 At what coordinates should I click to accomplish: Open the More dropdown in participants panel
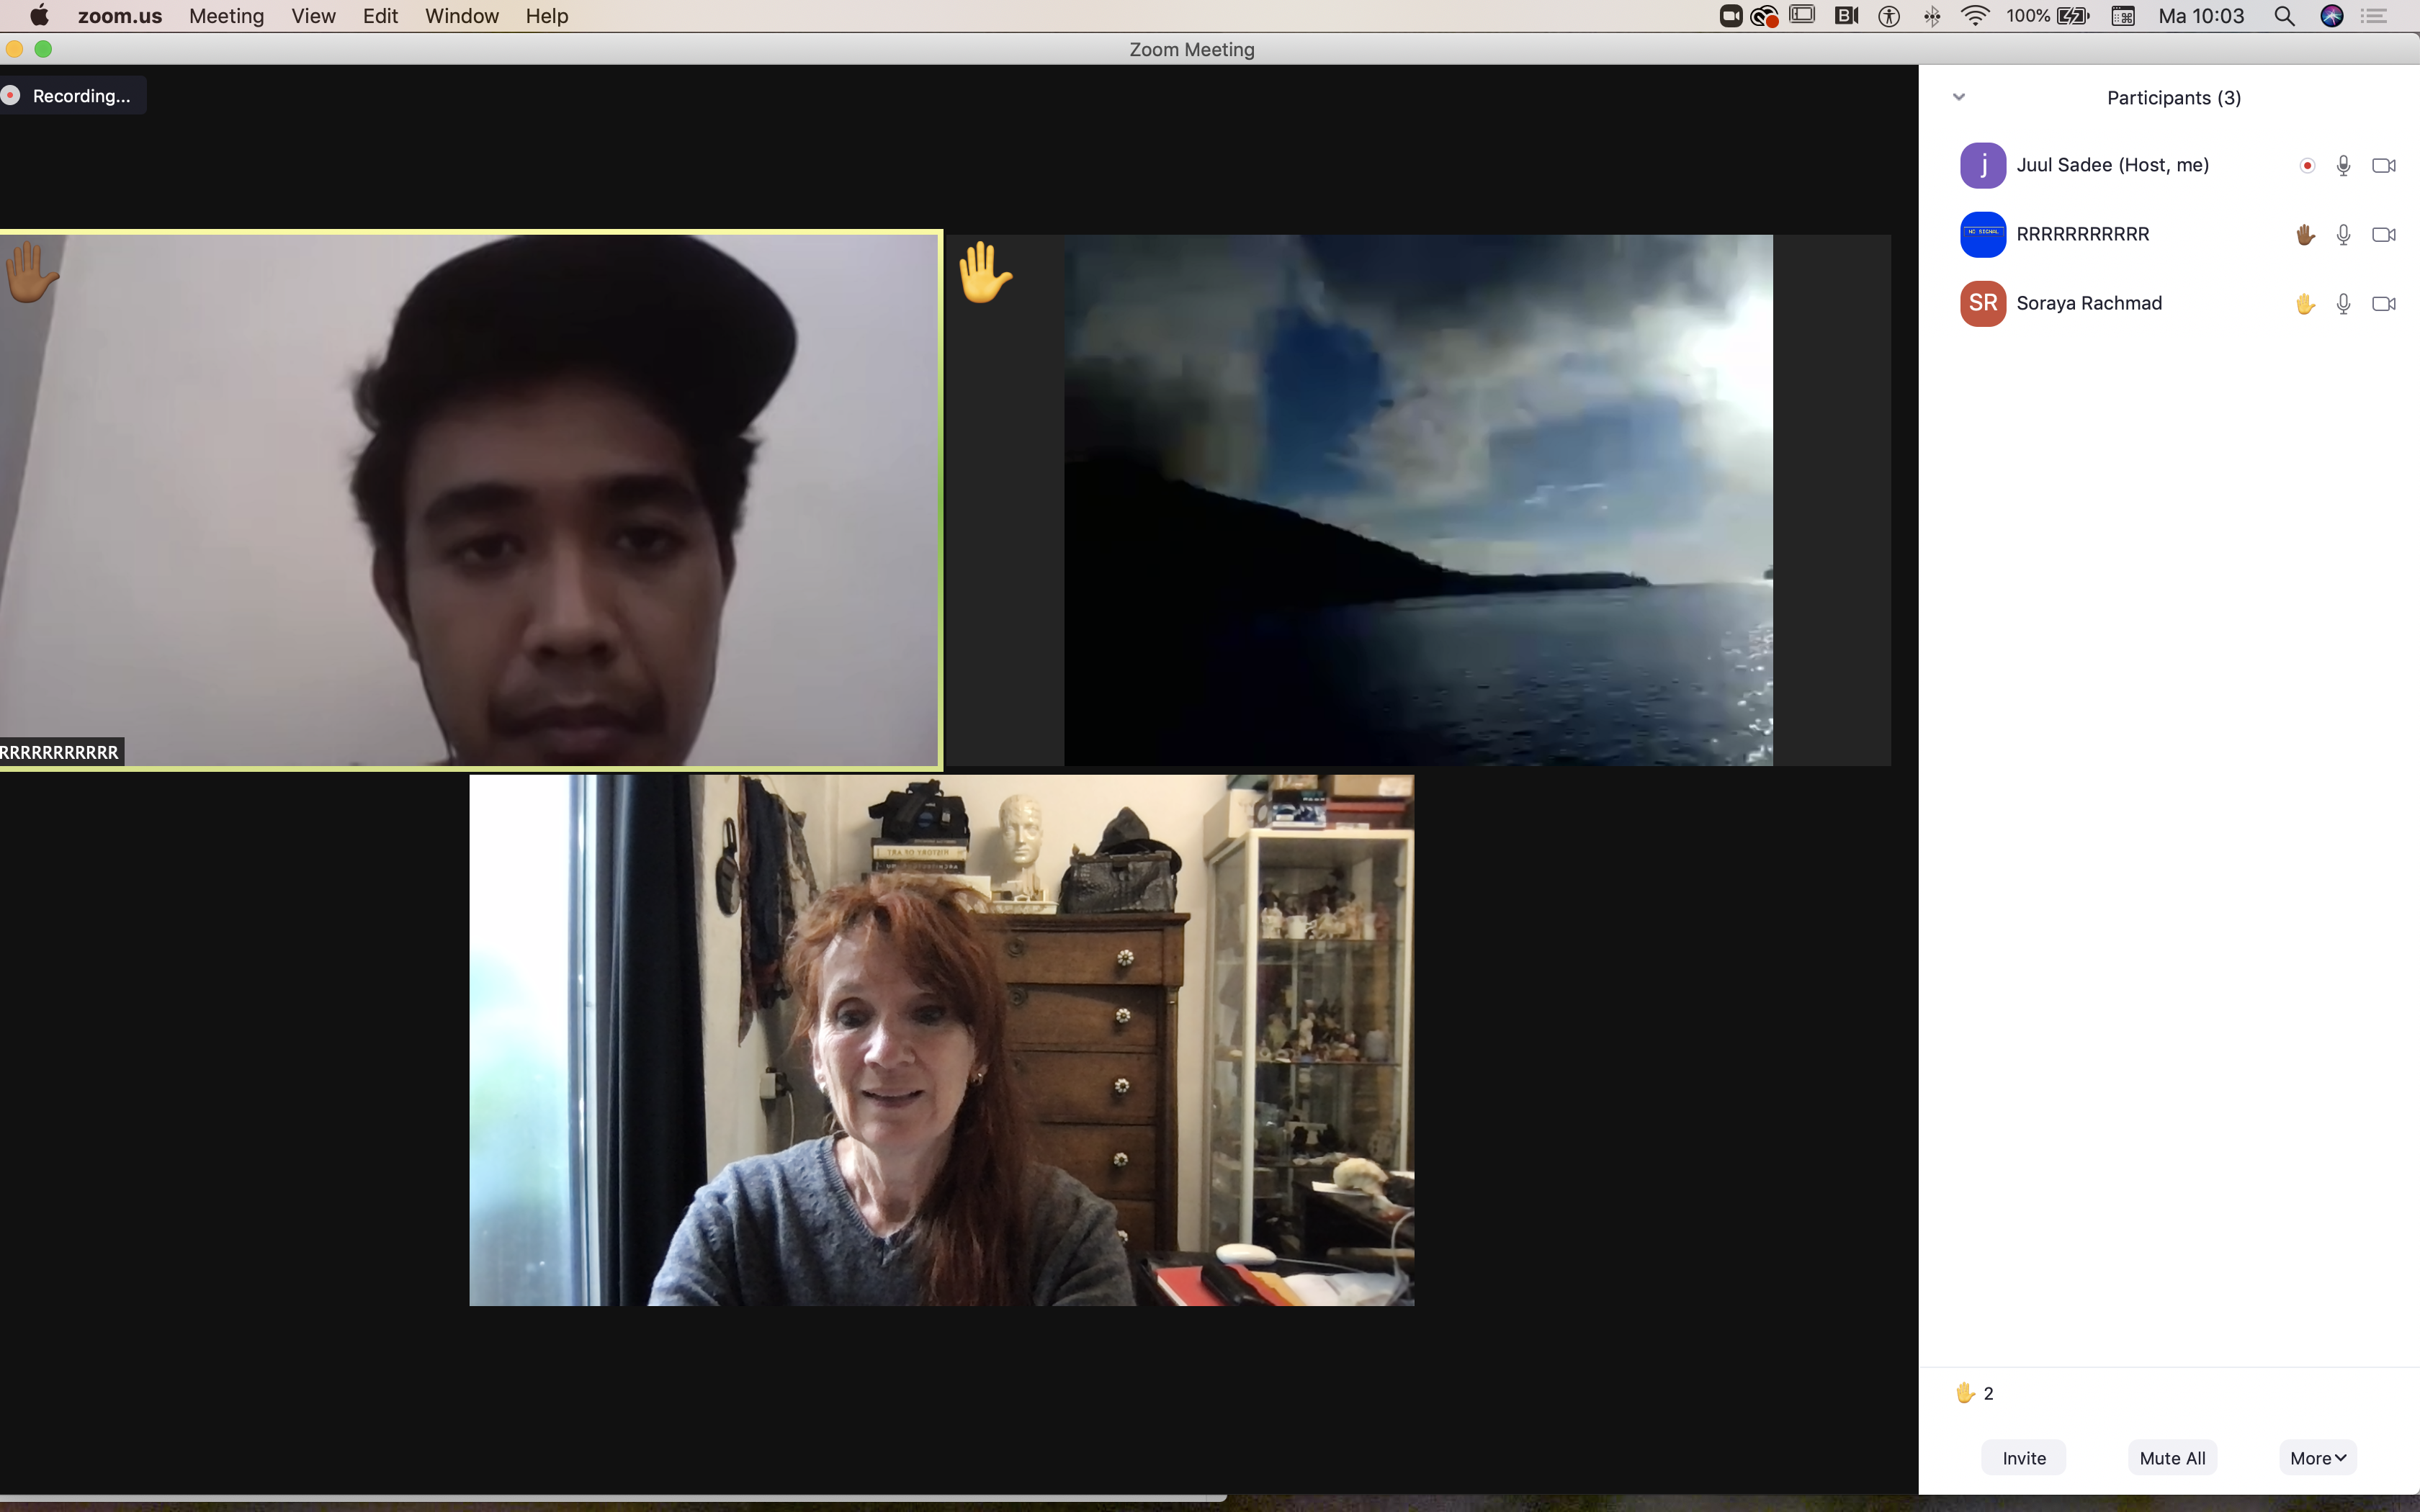coord(2317,1458)
